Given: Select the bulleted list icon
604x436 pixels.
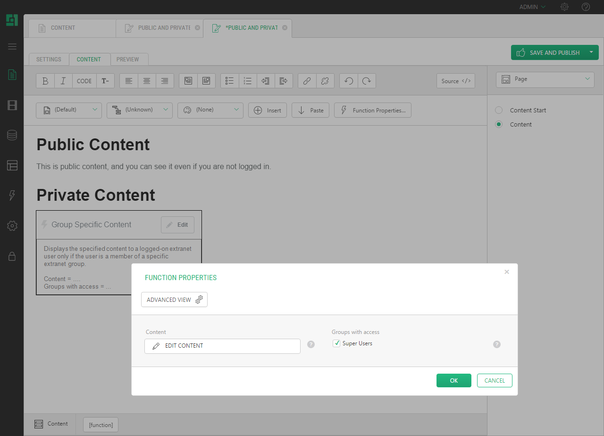Looking at the screenshot, I should click(230, 81).
